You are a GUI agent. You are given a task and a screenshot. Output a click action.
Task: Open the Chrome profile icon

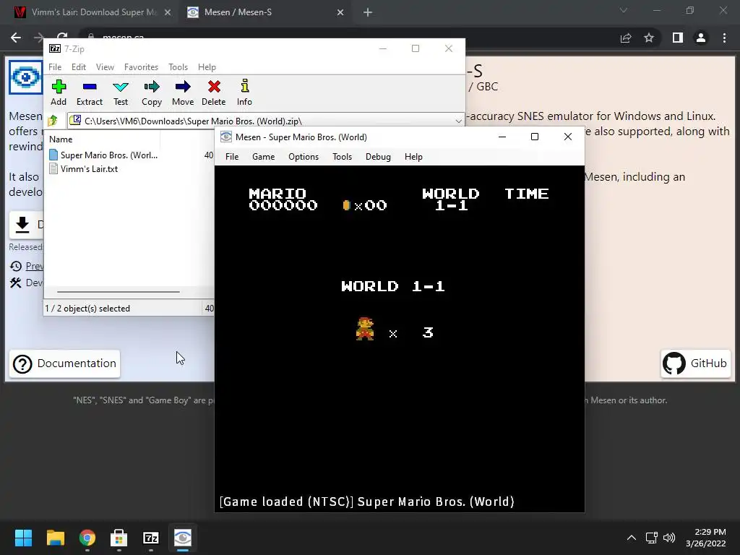701,38
